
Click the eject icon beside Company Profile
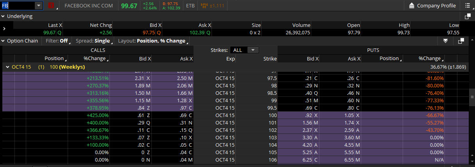click(412, 6)
